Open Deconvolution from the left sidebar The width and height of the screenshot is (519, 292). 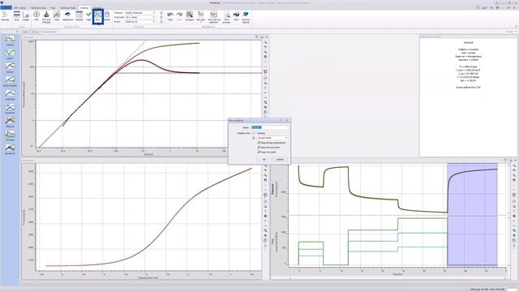[10, 82]
